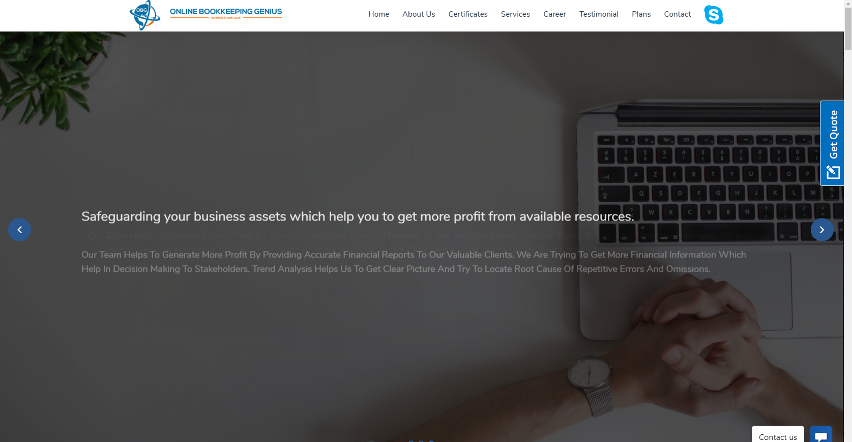This screenshot has height=442, width=852.
Task: Open the Home menu item
Action: point(379,14)
